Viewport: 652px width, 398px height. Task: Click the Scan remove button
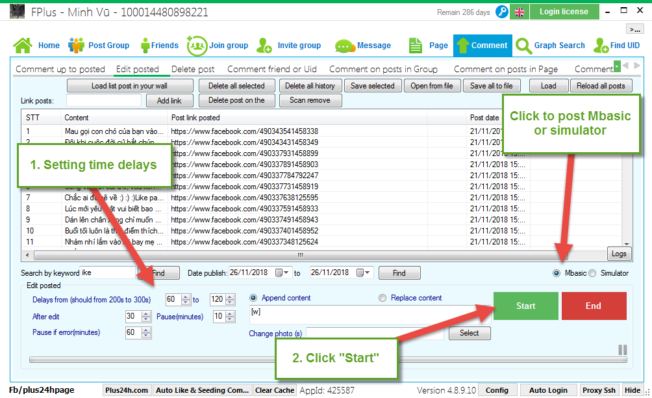pos(310,100)
